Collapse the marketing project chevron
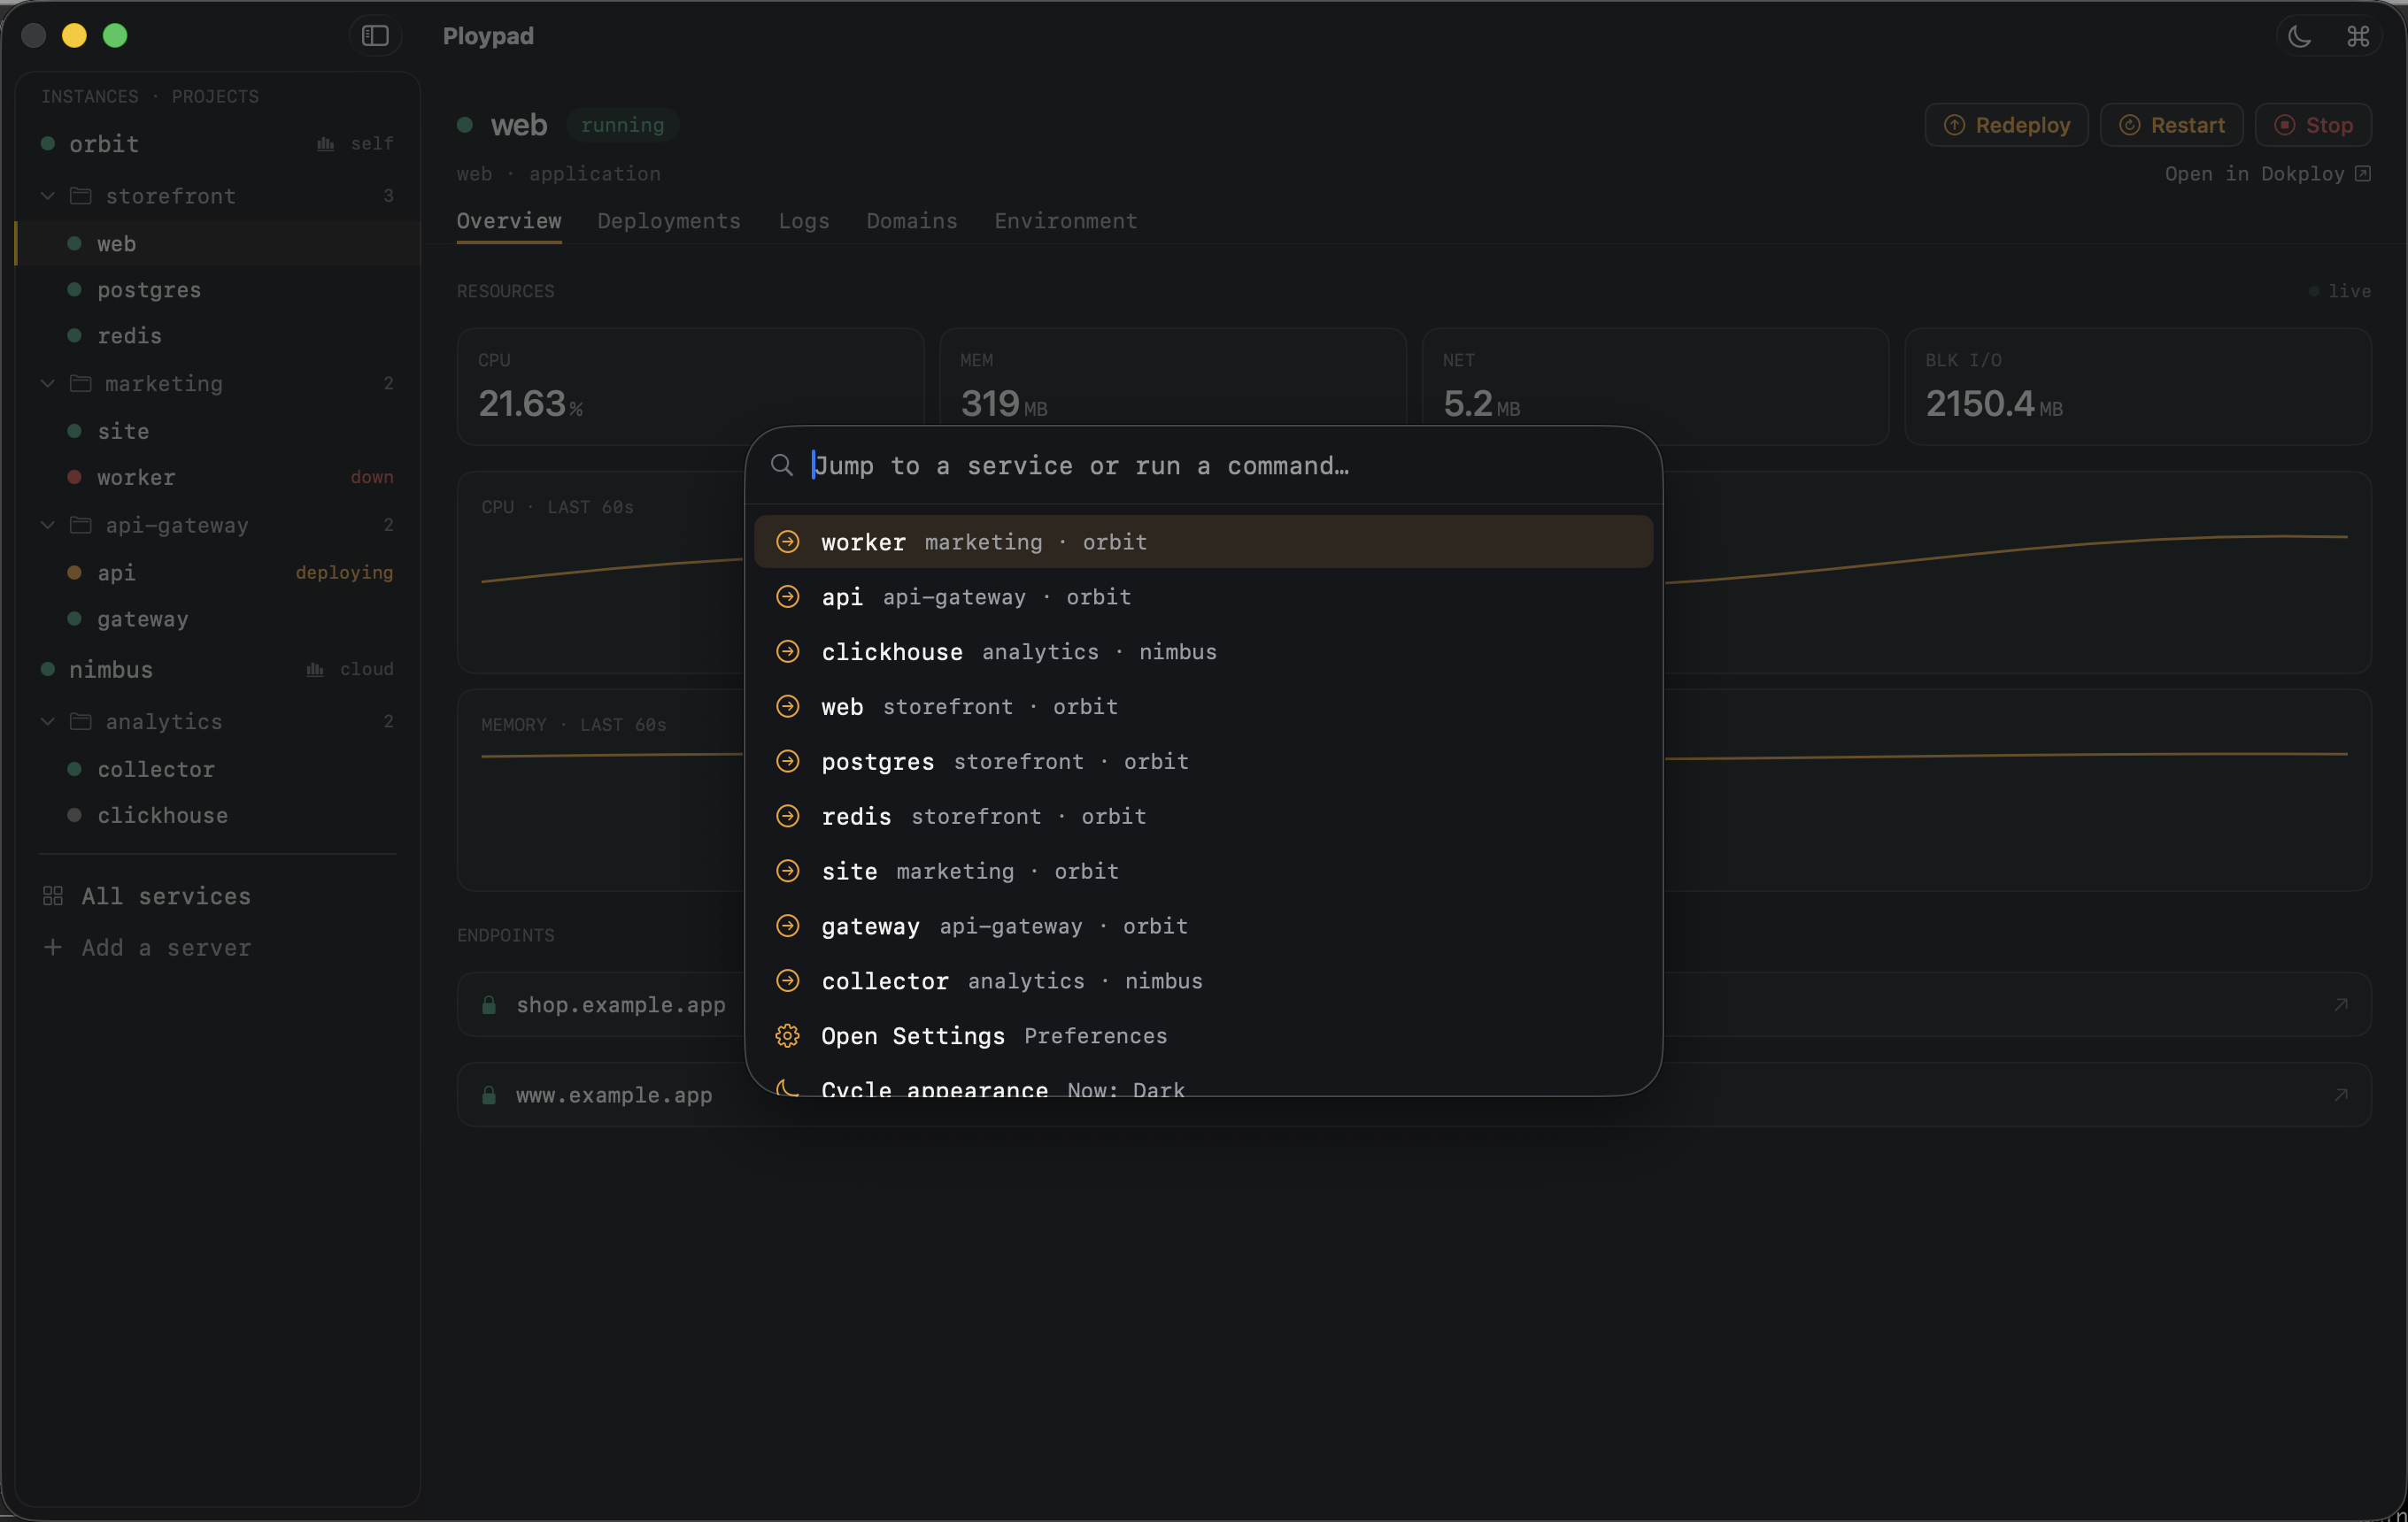The image size is (2408, 1522). 47,384
